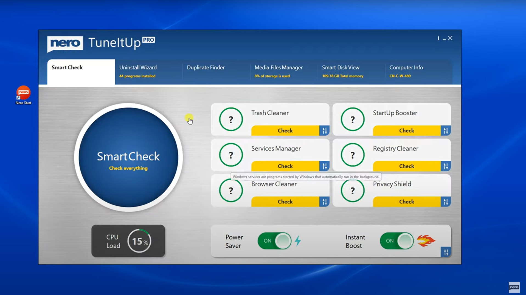Click the 'Power Saver' label
Screen dimensions: 526x295
click(234, 241)
